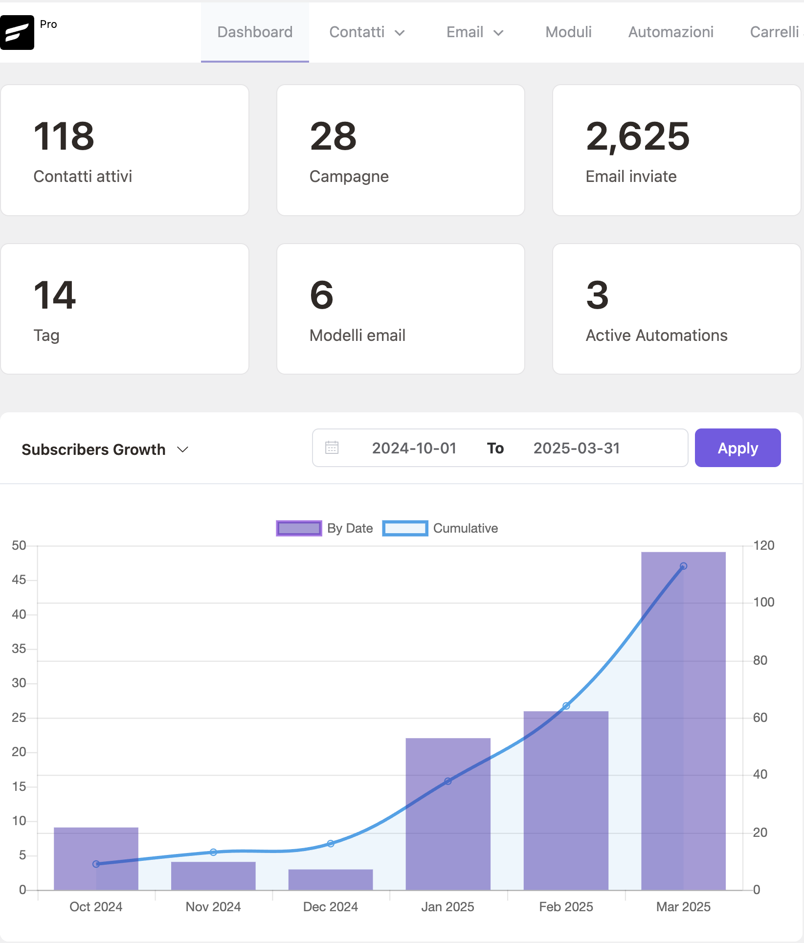Click the end date 2025-03-31 field

(x=577, y=448)
